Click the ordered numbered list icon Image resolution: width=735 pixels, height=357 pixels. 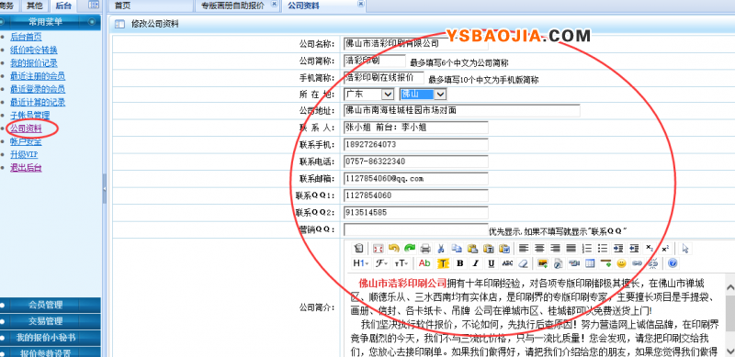tap(587, 248)
